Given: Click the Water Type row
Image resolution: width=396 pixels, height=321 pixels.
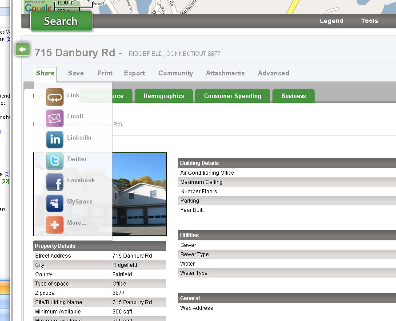Looking at the screenshot, I should 287,273.
